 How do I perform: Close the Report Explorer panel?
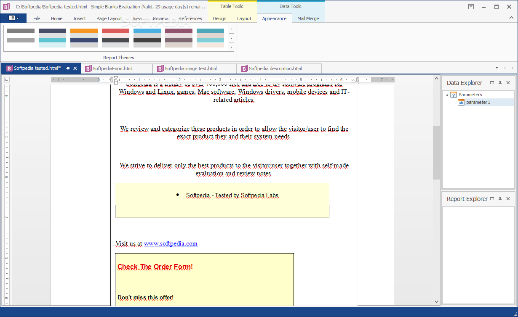[x=508, y=199]
